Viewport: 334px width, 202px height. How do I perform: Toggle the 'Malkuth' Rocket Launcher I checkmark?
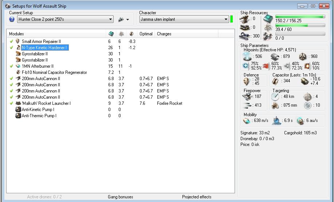pyautogui.click(x=12, y=103)
